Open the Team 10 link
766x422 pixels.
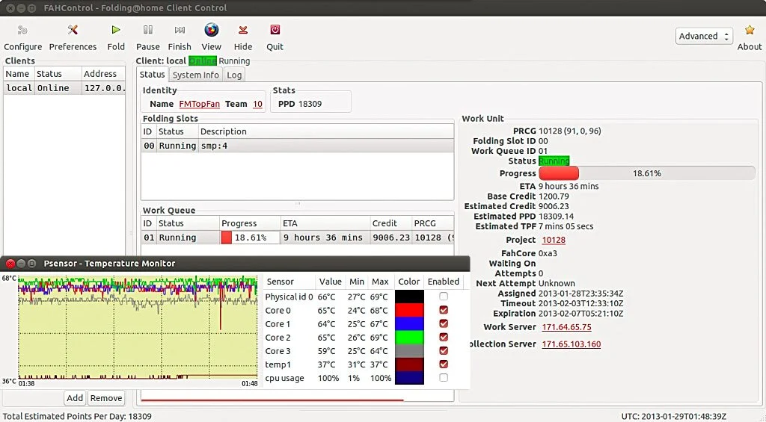pos(257,104)
